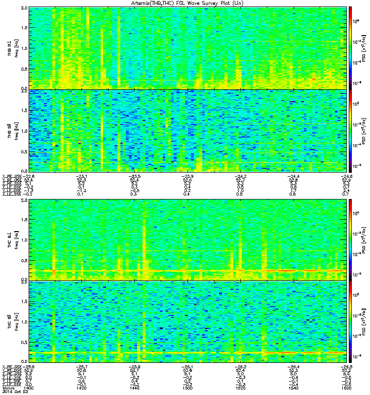Screen dimensions: 370x395
Task: Click the 1440 time tick label
Action: 134,388
